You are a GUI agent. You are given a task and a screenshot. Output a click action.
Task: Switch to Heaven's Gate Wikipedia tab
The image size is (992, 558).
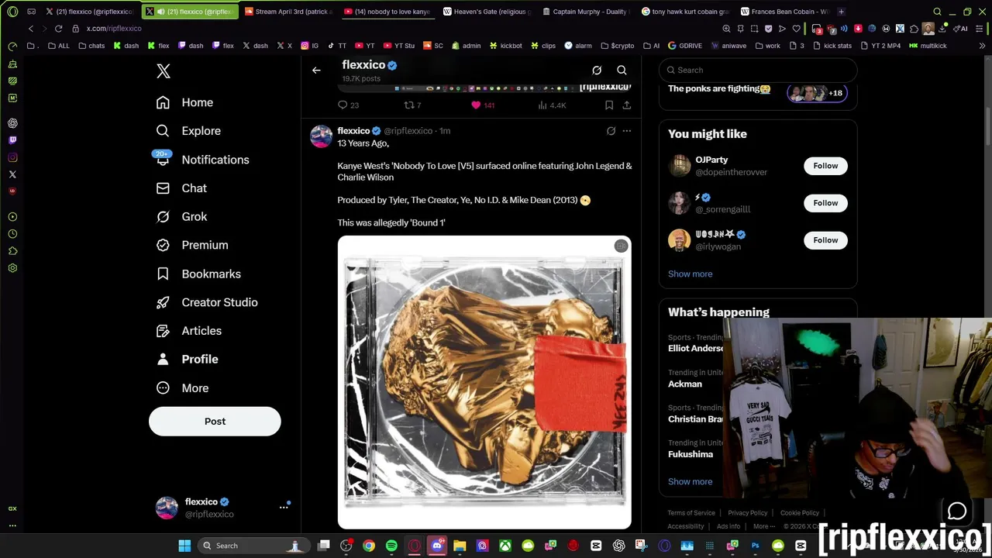tap(486, 12)
